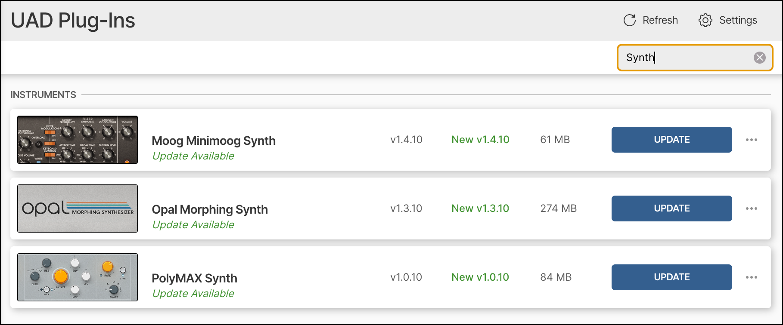783x325 pixels.
Task: Click into the Synth search field
Action: (685, 58)
